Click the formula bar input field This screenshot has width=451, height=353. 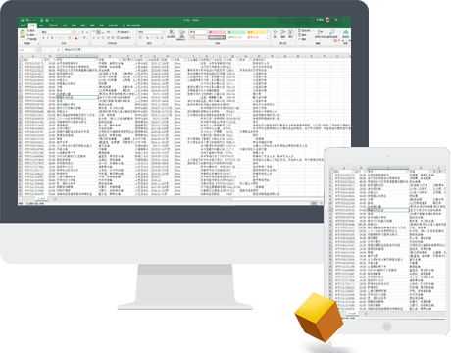pos(206,50)
